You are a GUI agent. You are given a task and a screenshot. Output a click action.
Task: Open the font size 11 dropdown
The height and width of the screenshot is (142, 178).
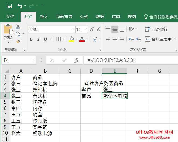(86, 29)
